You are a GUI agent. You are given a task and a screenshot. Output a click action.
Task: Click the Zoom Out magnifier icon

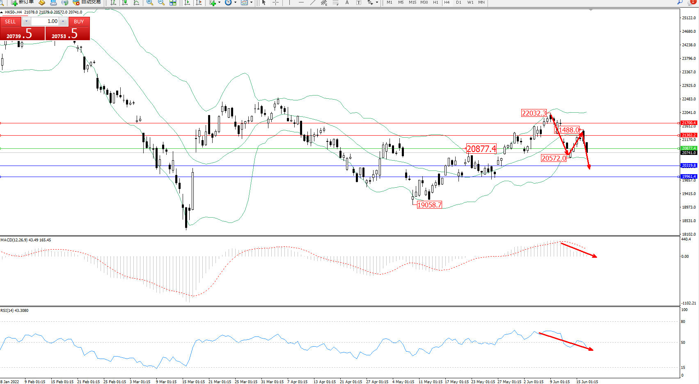coord(161,2)
